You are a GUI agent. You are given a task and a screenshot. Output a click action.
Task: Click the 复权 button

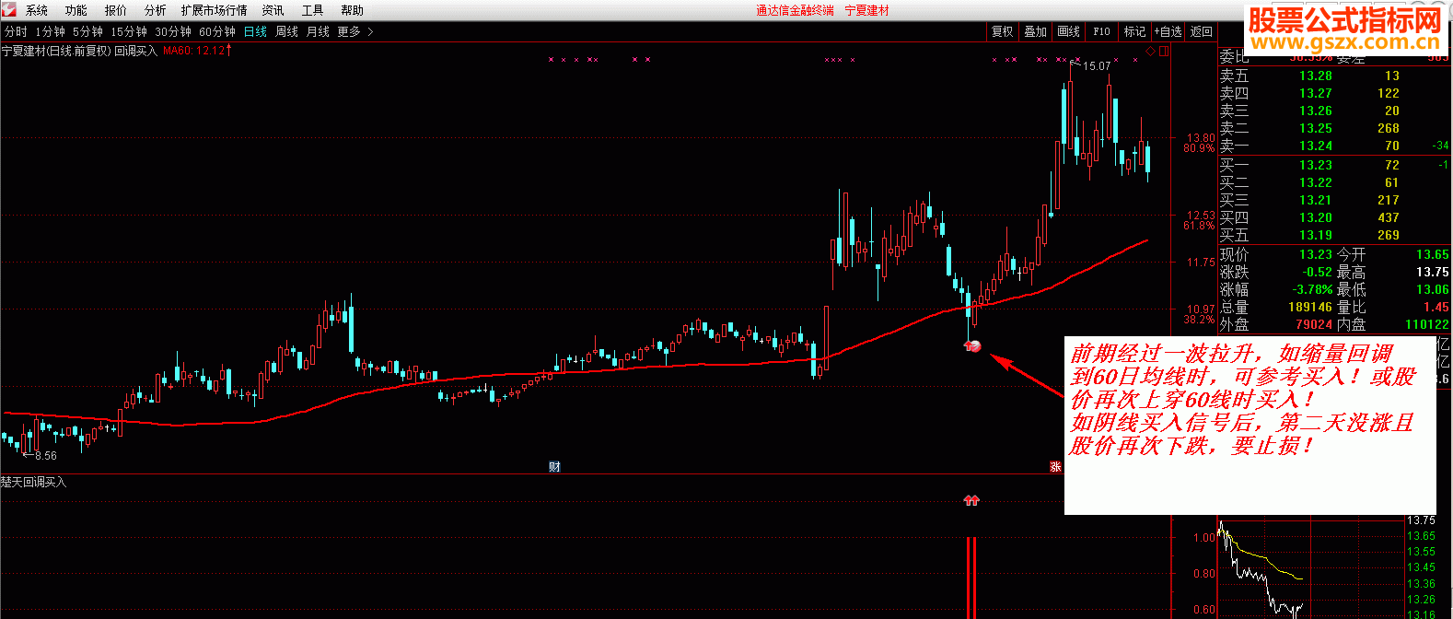pos(1002,31)
